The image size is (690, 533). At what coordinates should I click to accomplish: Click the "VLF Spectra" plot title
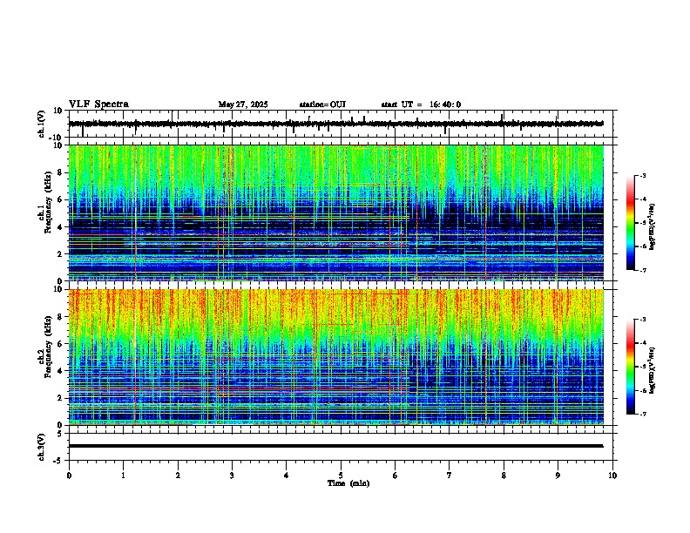(x=98, y=105)
